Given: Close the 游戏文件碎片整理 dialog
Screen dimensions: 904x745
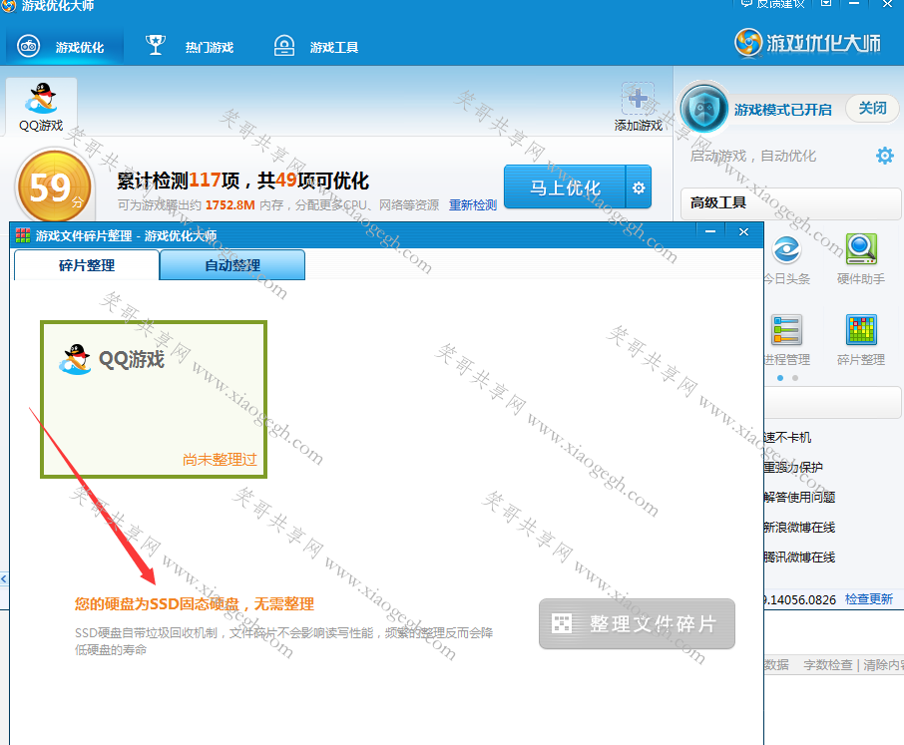Looking at the screenshot, I should click(x=743, y=231).
